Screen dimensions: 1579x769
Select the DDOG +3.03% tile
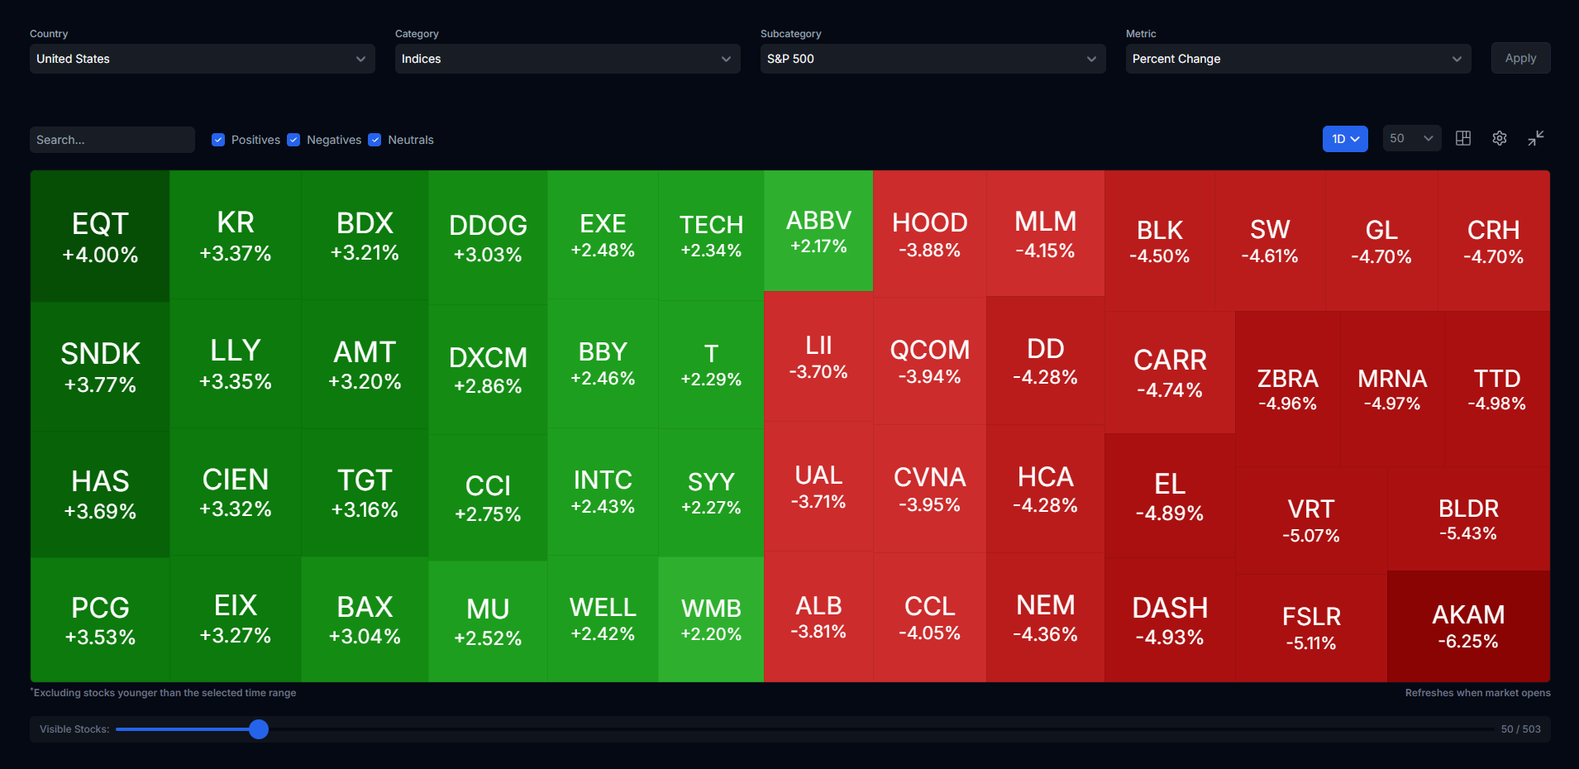tap(488, 237)
